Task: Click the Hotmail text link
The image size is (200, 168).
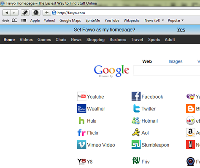Action: tap(149, 121)
